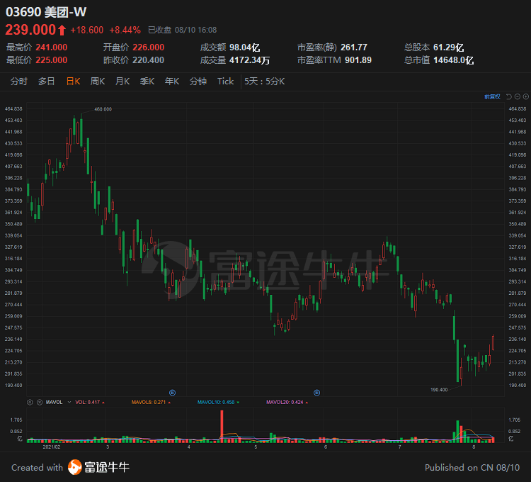Click static P/E value 261.77
Viewport: 531px width, 482px height.
tap(354, 47)
